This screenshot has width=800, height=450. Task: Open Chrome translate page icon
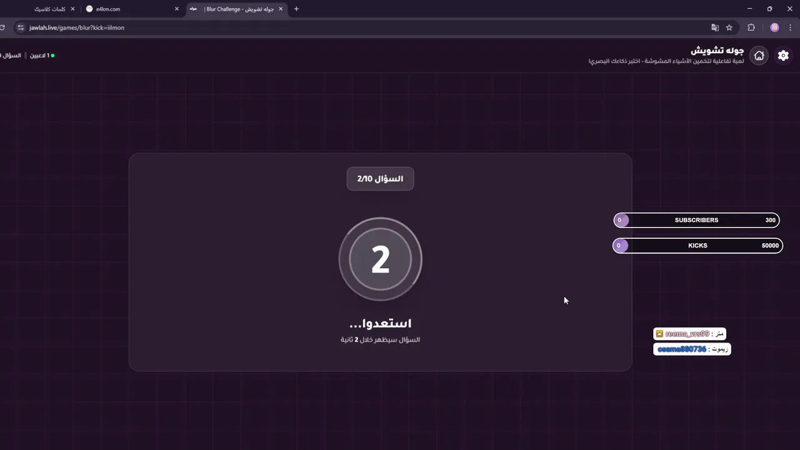[x=715, y=27]
